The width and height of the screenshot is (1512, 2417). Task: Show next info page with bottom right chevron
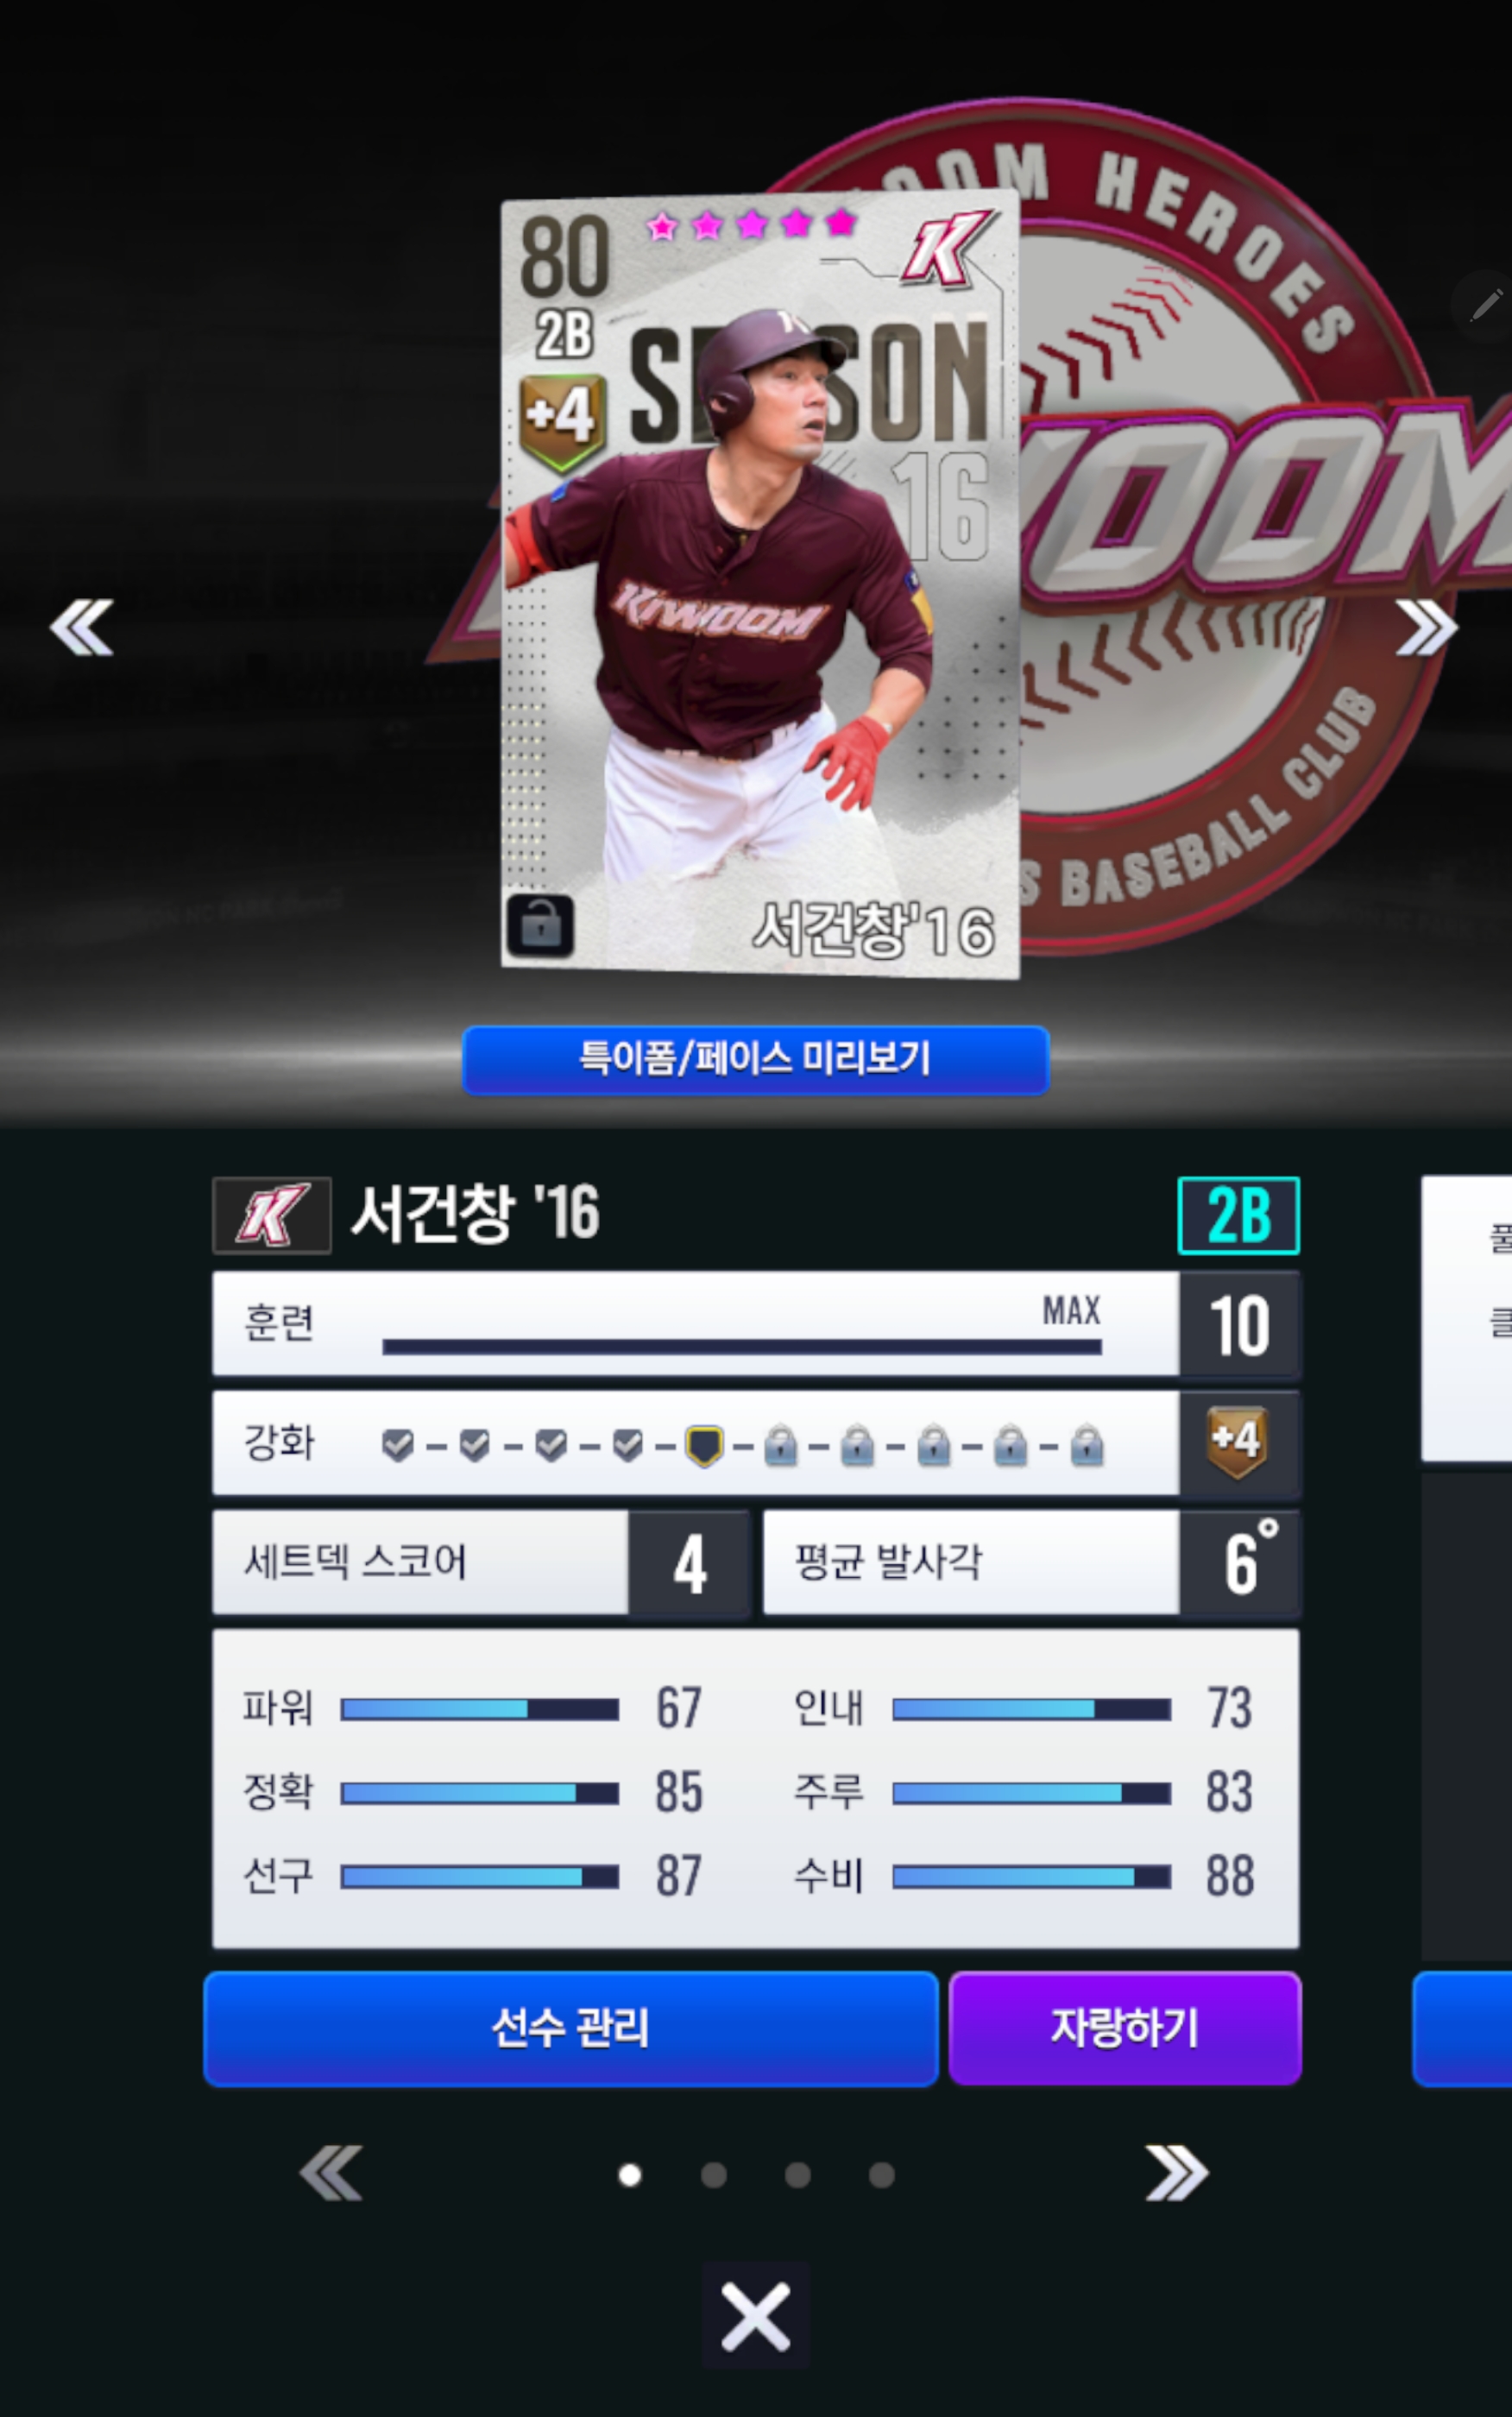click(x=1177, y=2174)
